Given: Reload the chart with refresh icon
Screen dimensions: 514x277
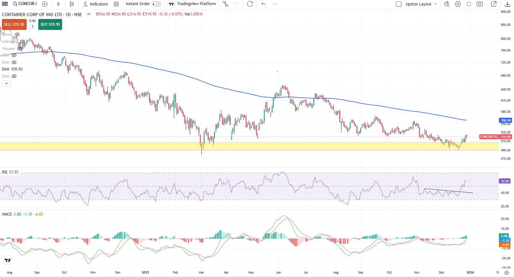Looking at the screenshot, I should (x=250, y=4).
